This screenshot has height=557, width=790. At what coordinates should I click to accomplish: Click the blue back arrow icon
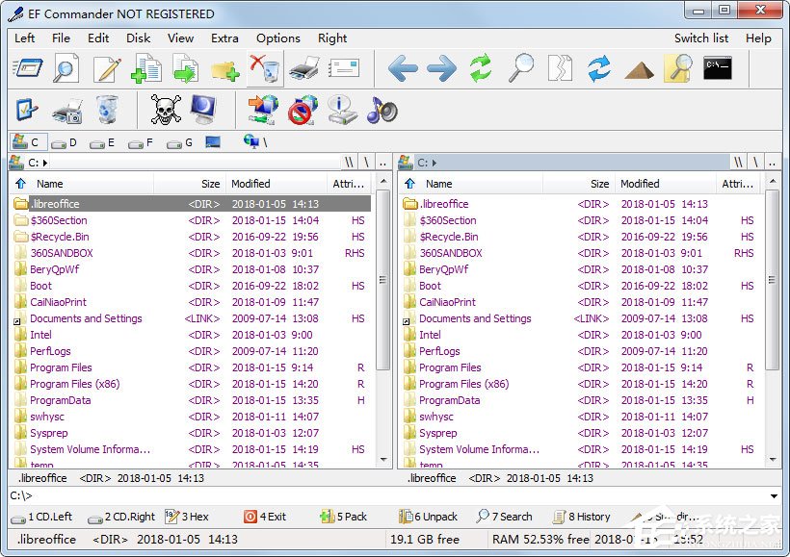click(403, 68)
